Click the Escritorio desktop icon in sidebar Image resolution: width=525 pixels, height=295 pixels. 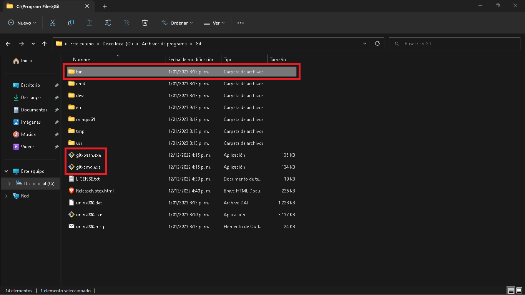pos(16,85)
